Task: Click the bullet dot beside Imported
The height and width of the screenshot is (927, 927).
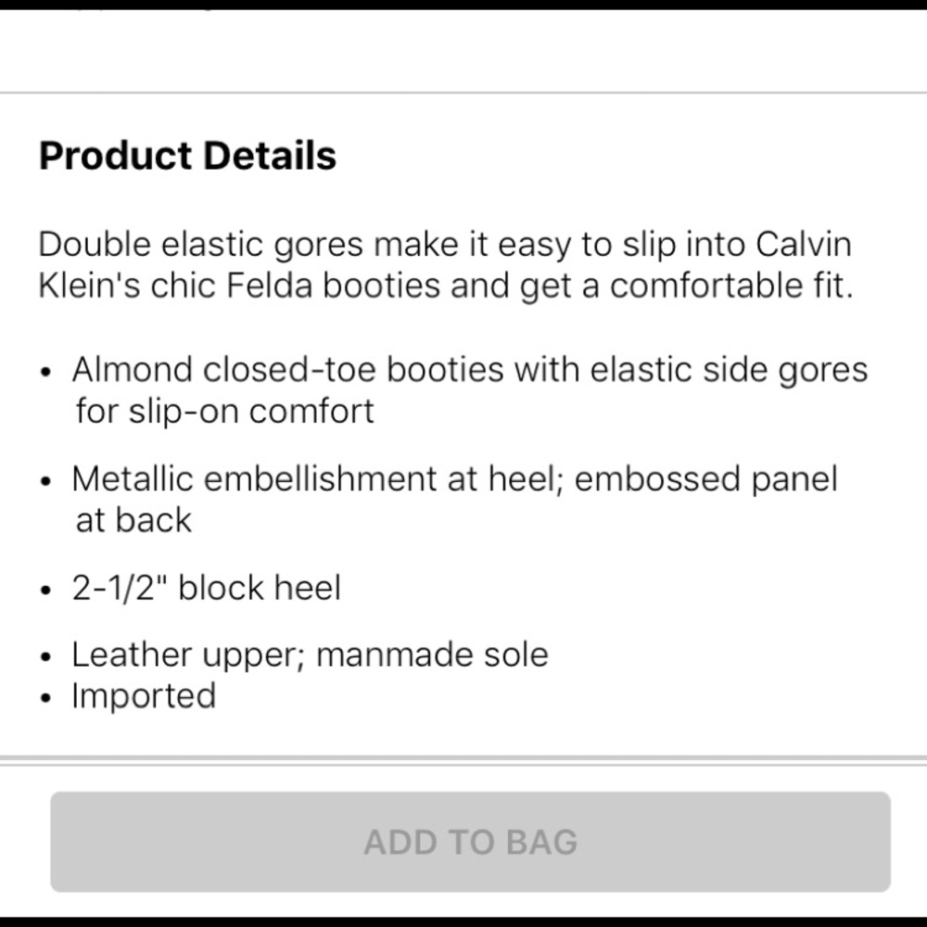Action: click(45, 695)
